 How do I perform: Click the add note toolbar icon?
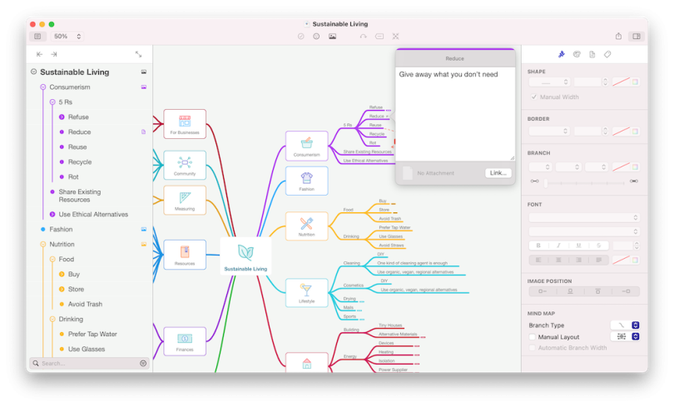379,37
